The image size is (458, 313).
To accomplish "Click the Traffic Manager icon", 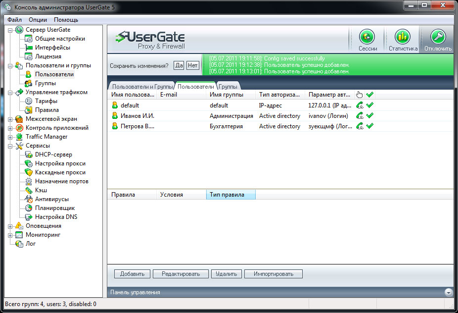I will 19,137.
